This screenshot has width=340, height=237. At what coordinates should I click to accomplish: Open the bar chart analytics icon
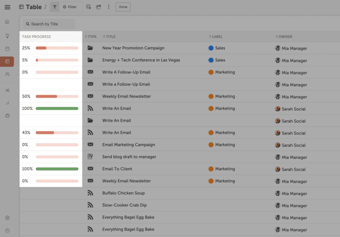[x=7, y=103]
